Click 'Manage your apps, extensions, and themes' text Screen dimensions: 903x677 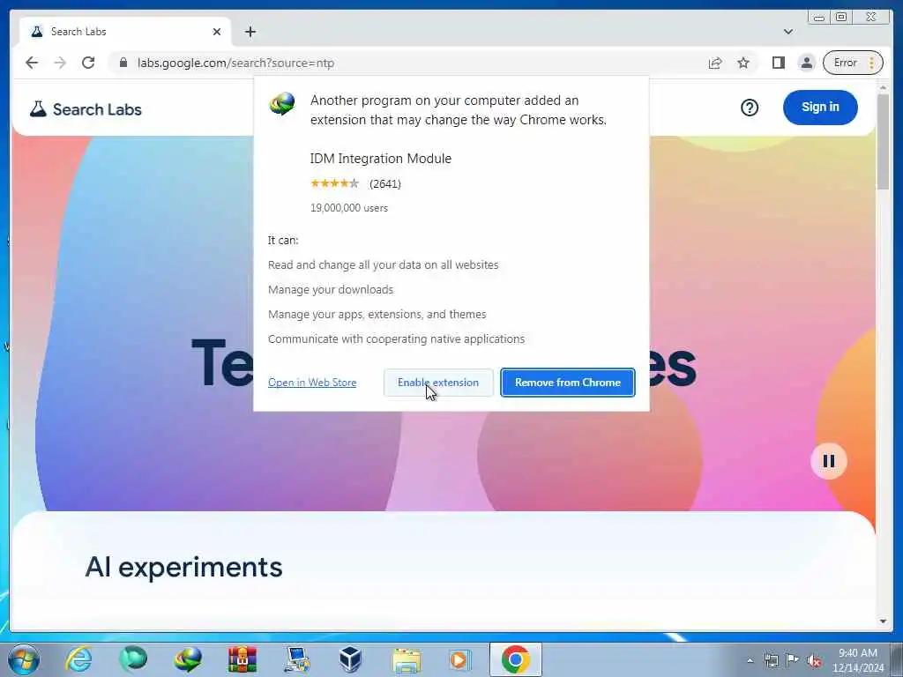click(377, 315)
